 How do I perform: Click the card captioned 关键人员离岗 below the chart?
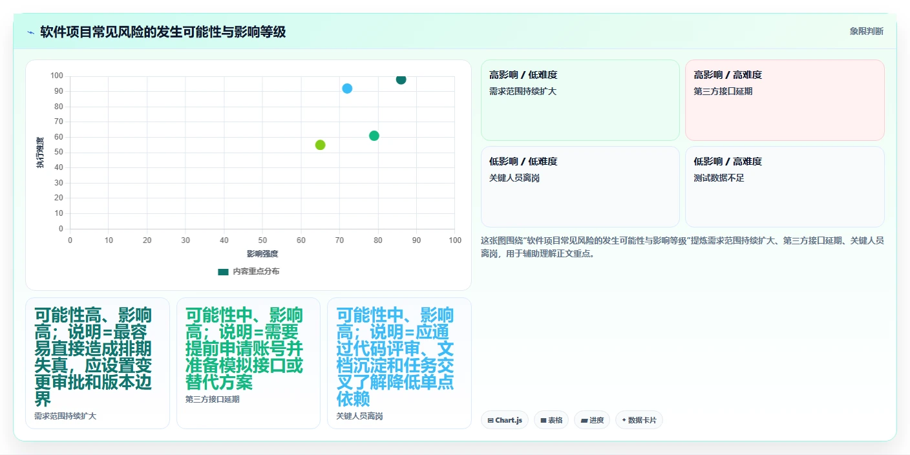[399, 363]
